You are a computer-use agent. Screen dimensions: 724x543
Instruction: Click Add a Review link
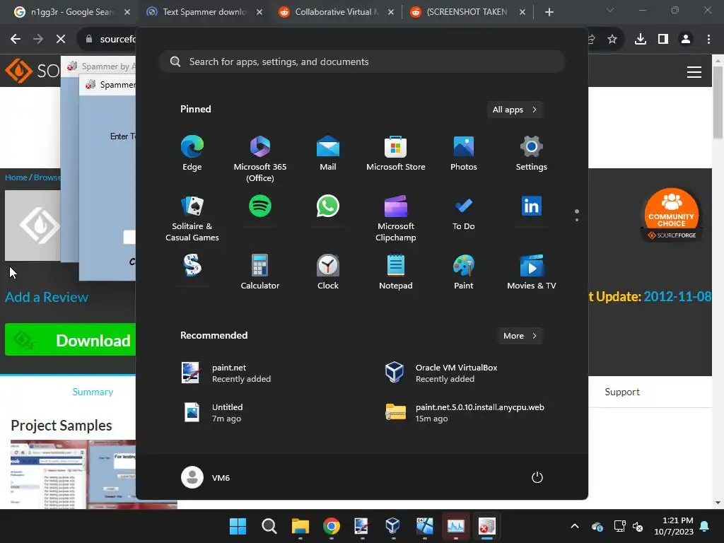(x=47, y=297)
